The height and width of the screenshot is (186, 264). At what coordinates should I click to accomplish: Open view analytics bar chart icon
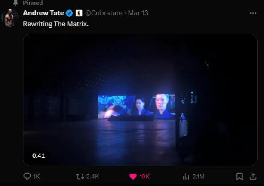pos(186,176)
